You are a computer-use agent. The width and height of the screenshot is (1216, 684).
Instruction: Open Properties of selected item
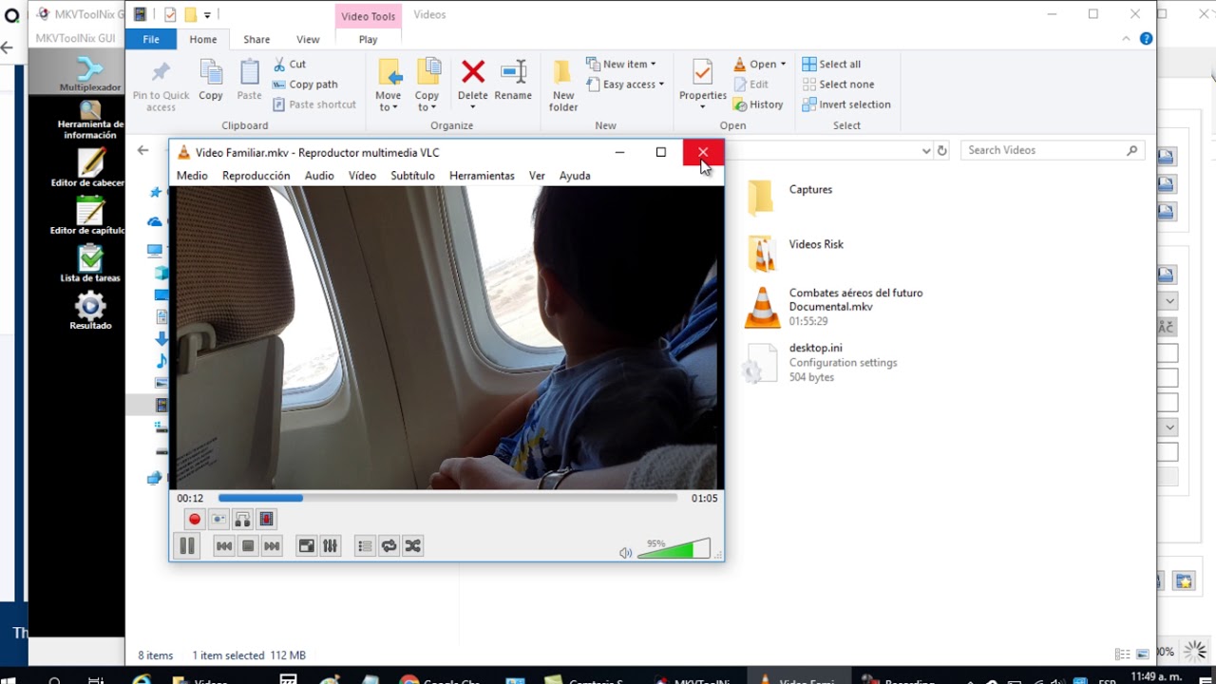tap(703, 85)
